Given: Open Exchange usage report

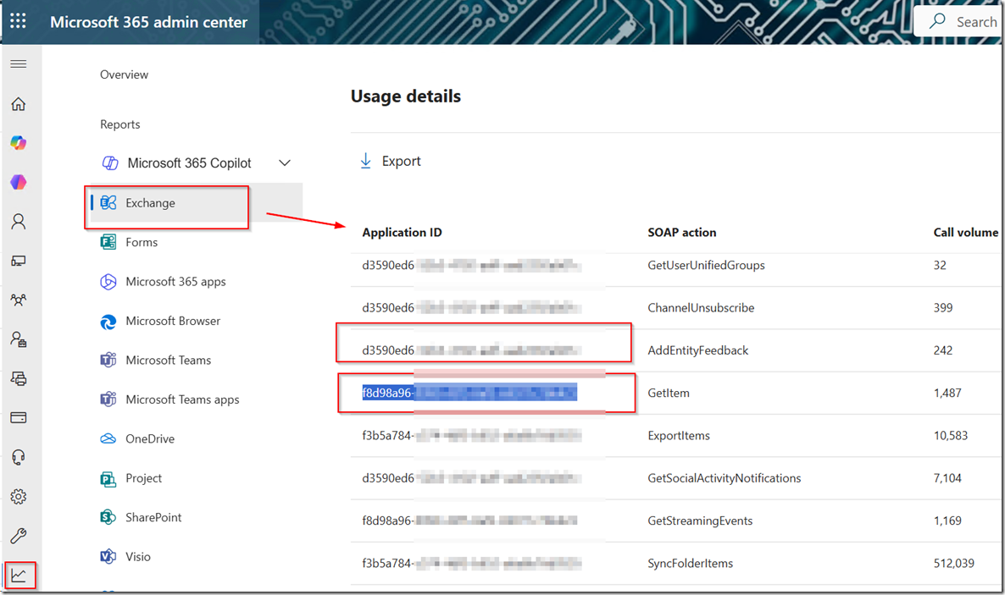Looking at the screenshot, I should click(x=197, y=203).
